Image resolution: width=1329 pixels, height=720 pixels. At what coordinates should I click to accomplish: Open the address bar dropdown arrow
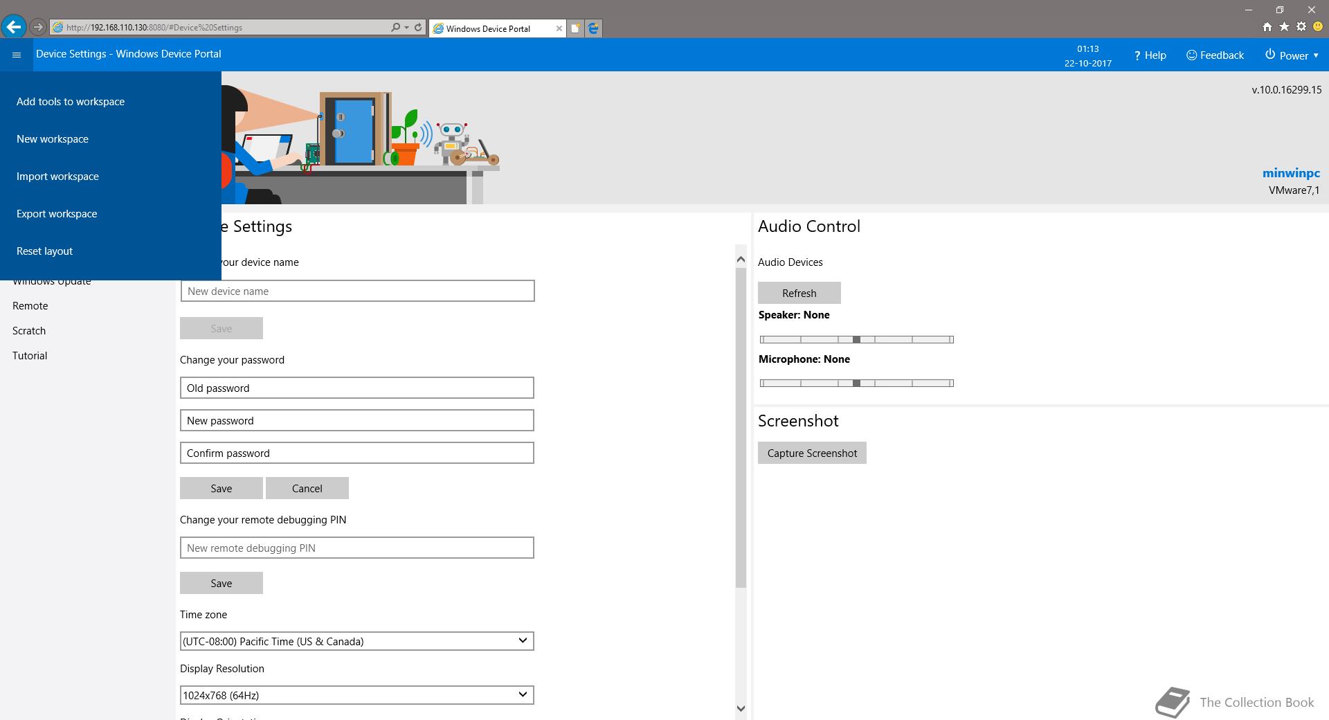tap(406, 28)
